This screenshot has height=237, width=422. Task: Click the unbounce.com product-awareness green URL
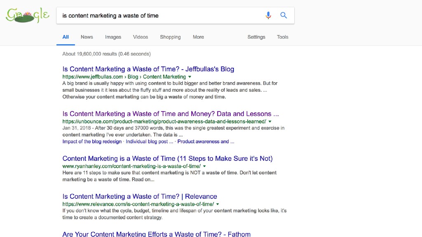[164, 121]
